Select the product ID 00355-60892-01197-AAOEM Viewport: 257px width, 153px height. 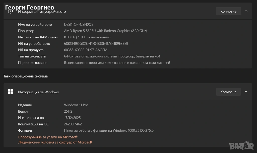tap(86, 50)
